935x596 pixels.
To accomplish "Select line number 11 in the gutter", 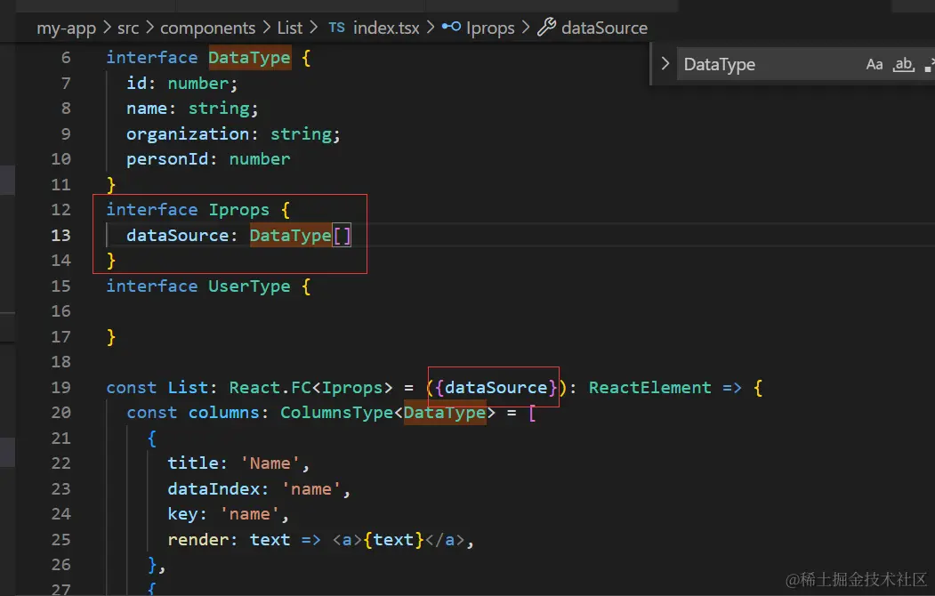I will (x=60, y=185).
